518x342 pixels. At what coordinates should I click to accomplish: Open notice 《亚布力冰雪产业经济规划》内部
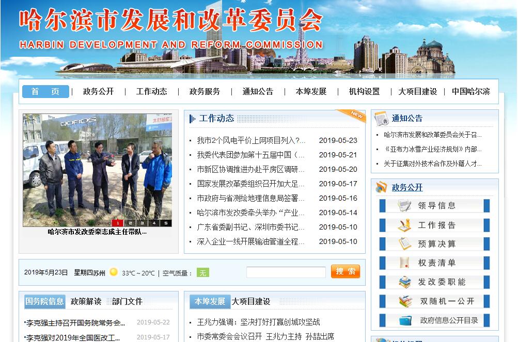pos(433,149)
